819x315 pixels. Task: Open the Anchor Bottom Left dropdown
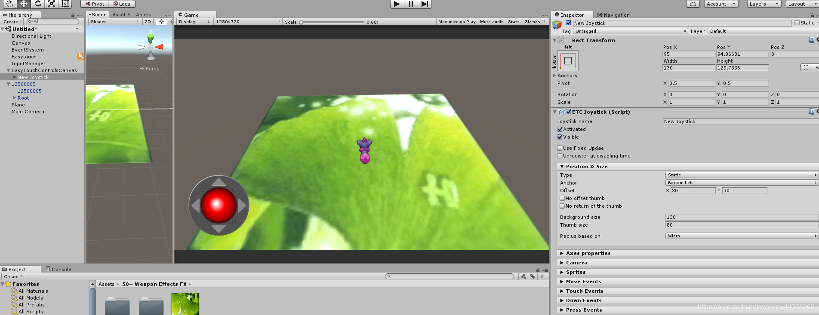742,182
